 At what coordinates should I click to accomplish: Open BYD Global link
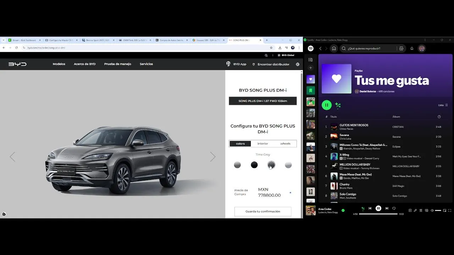286,55
